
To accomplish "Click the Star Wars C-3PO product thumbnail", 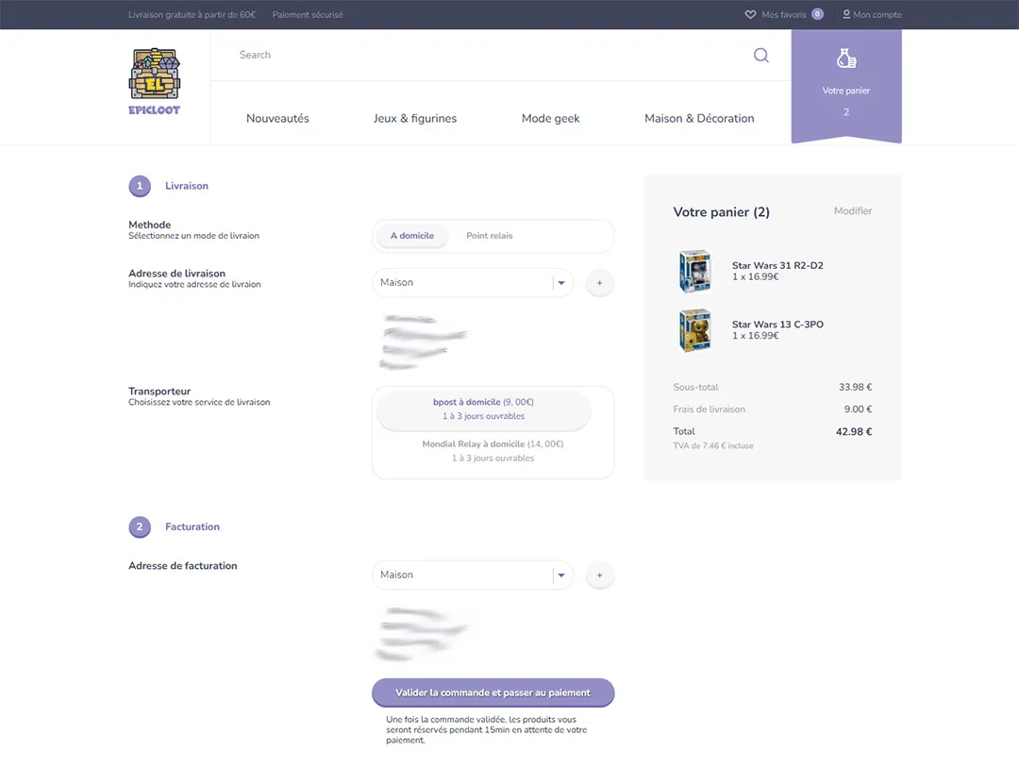I will click(694, 330).
